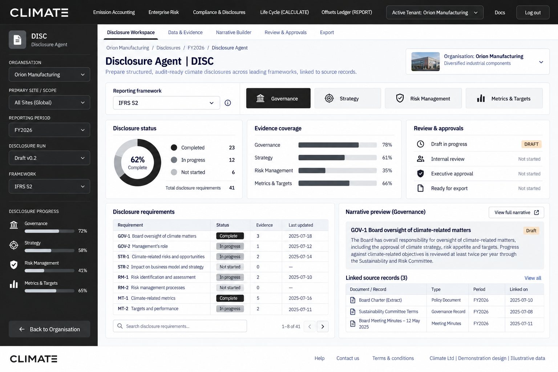The width and height of the screenshot is (558, 372).
Task: Click the Search disclosure requirements field
Action: coord(180,326)
